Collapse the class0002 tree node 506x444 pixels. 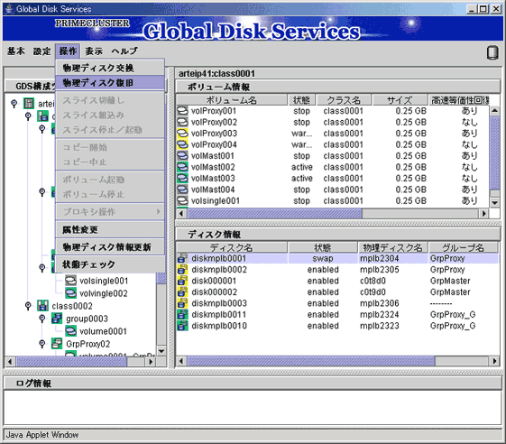click(28, 305)
